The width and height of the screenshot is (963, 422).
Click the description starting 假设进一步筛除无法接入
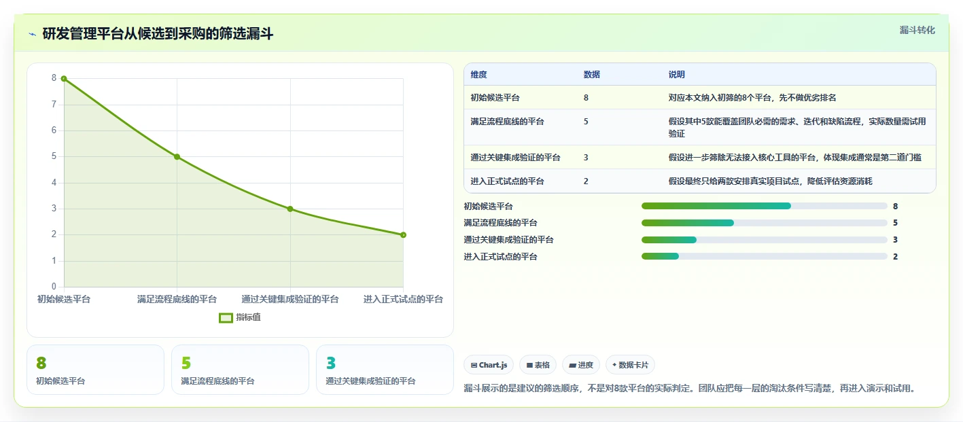point(795,158)
